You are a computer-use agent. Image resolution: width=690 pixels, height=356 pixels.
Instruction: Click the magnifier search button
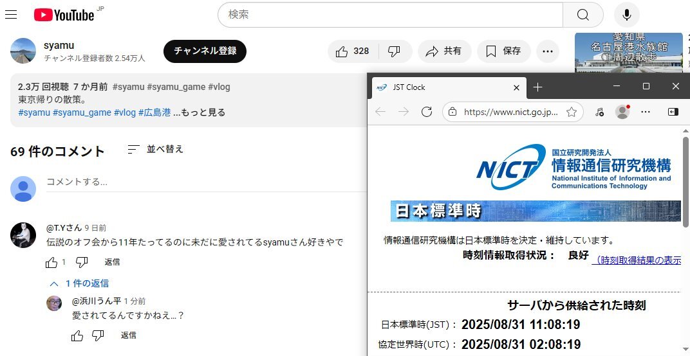click(x=583, y=15)
